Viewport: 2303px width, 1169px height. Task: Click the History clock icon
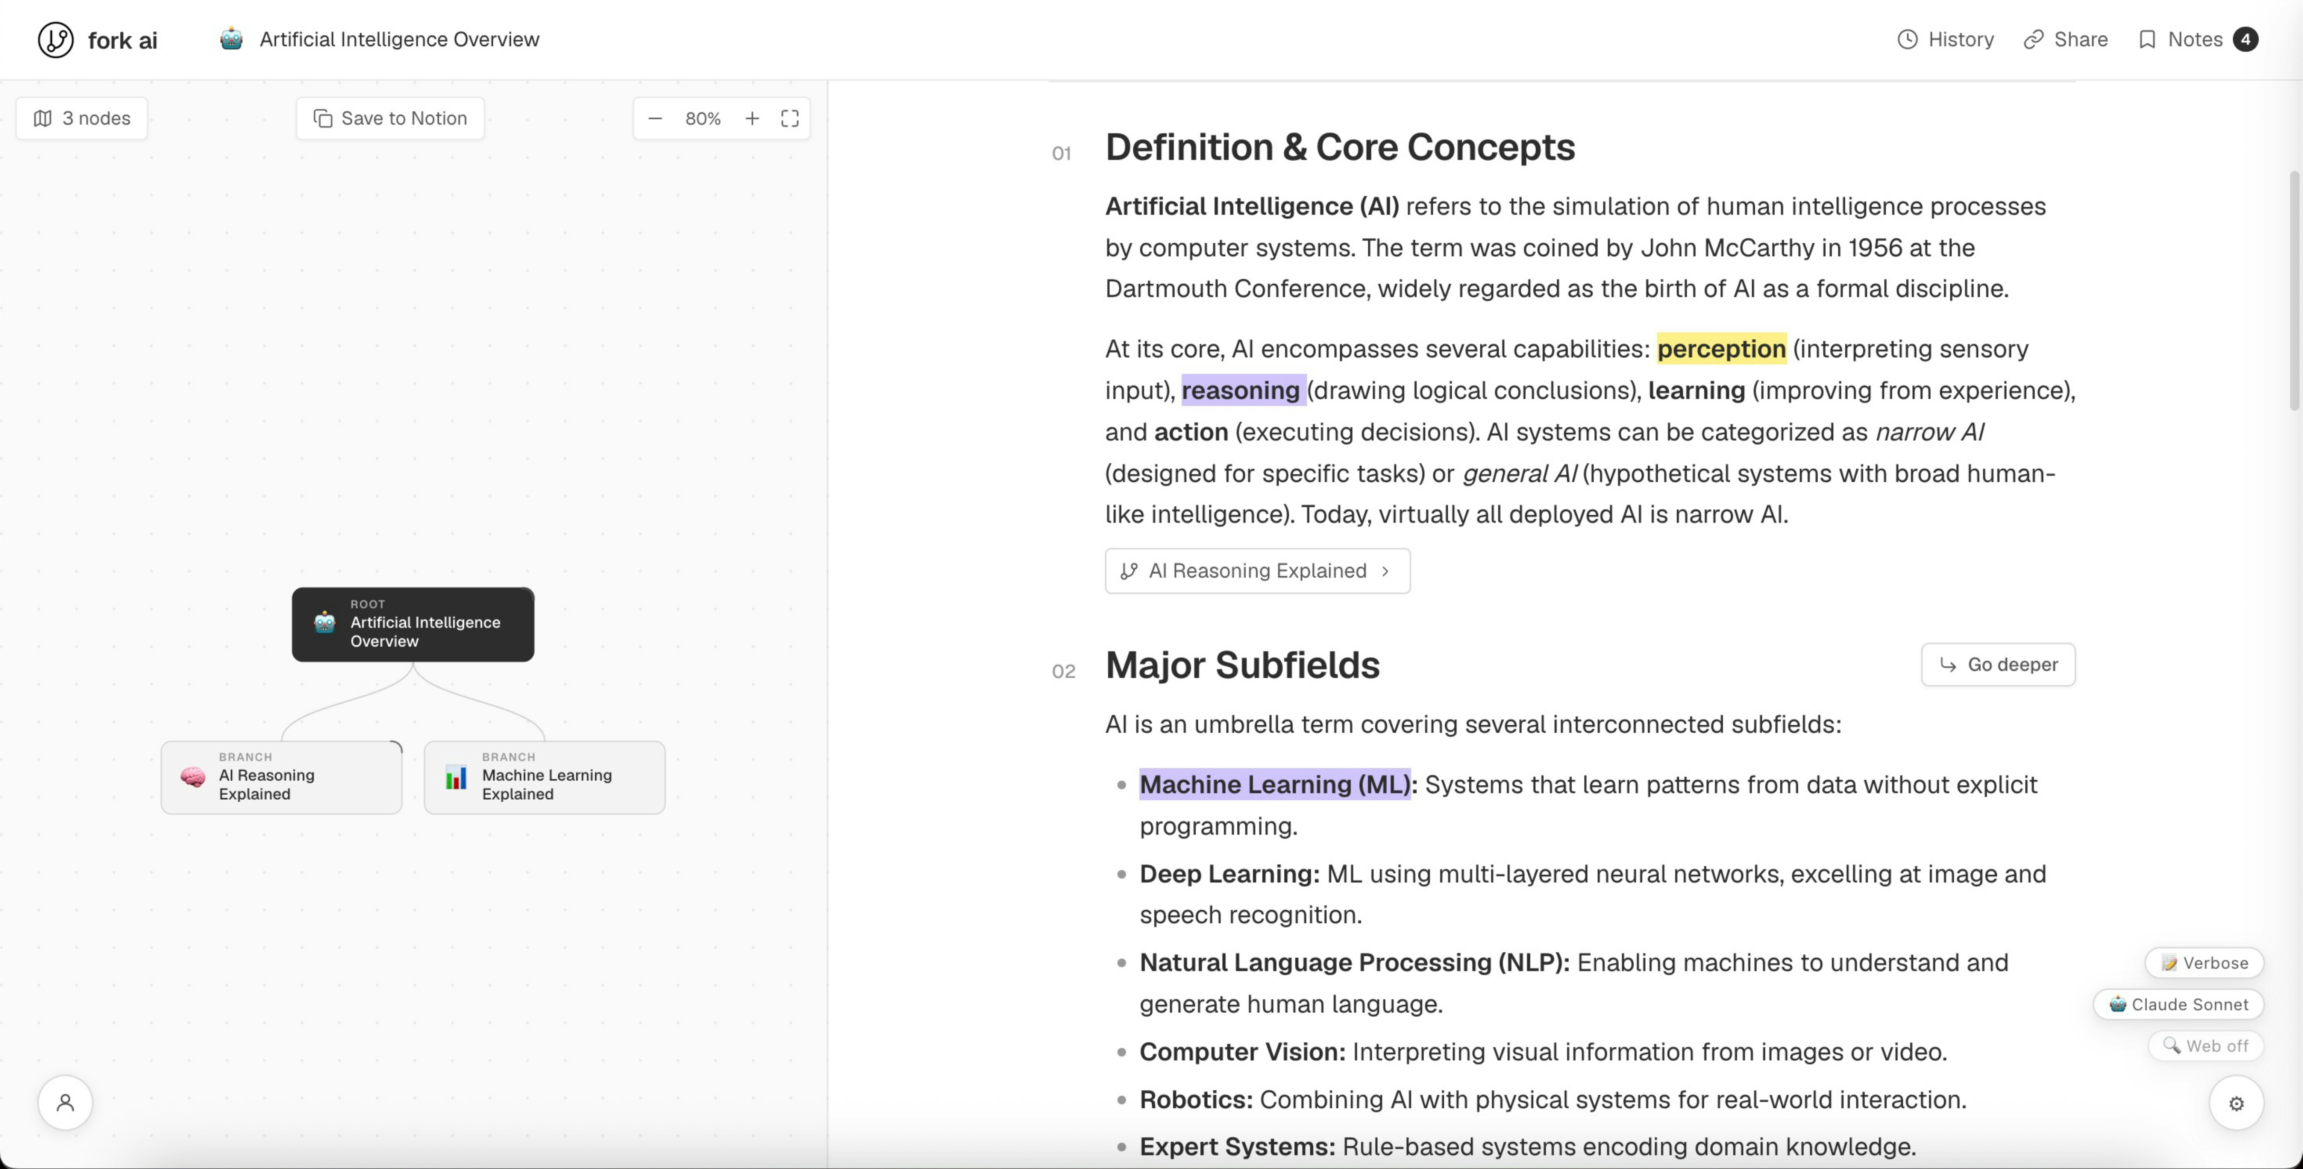pyautogui.click(x=1907, y=39)
